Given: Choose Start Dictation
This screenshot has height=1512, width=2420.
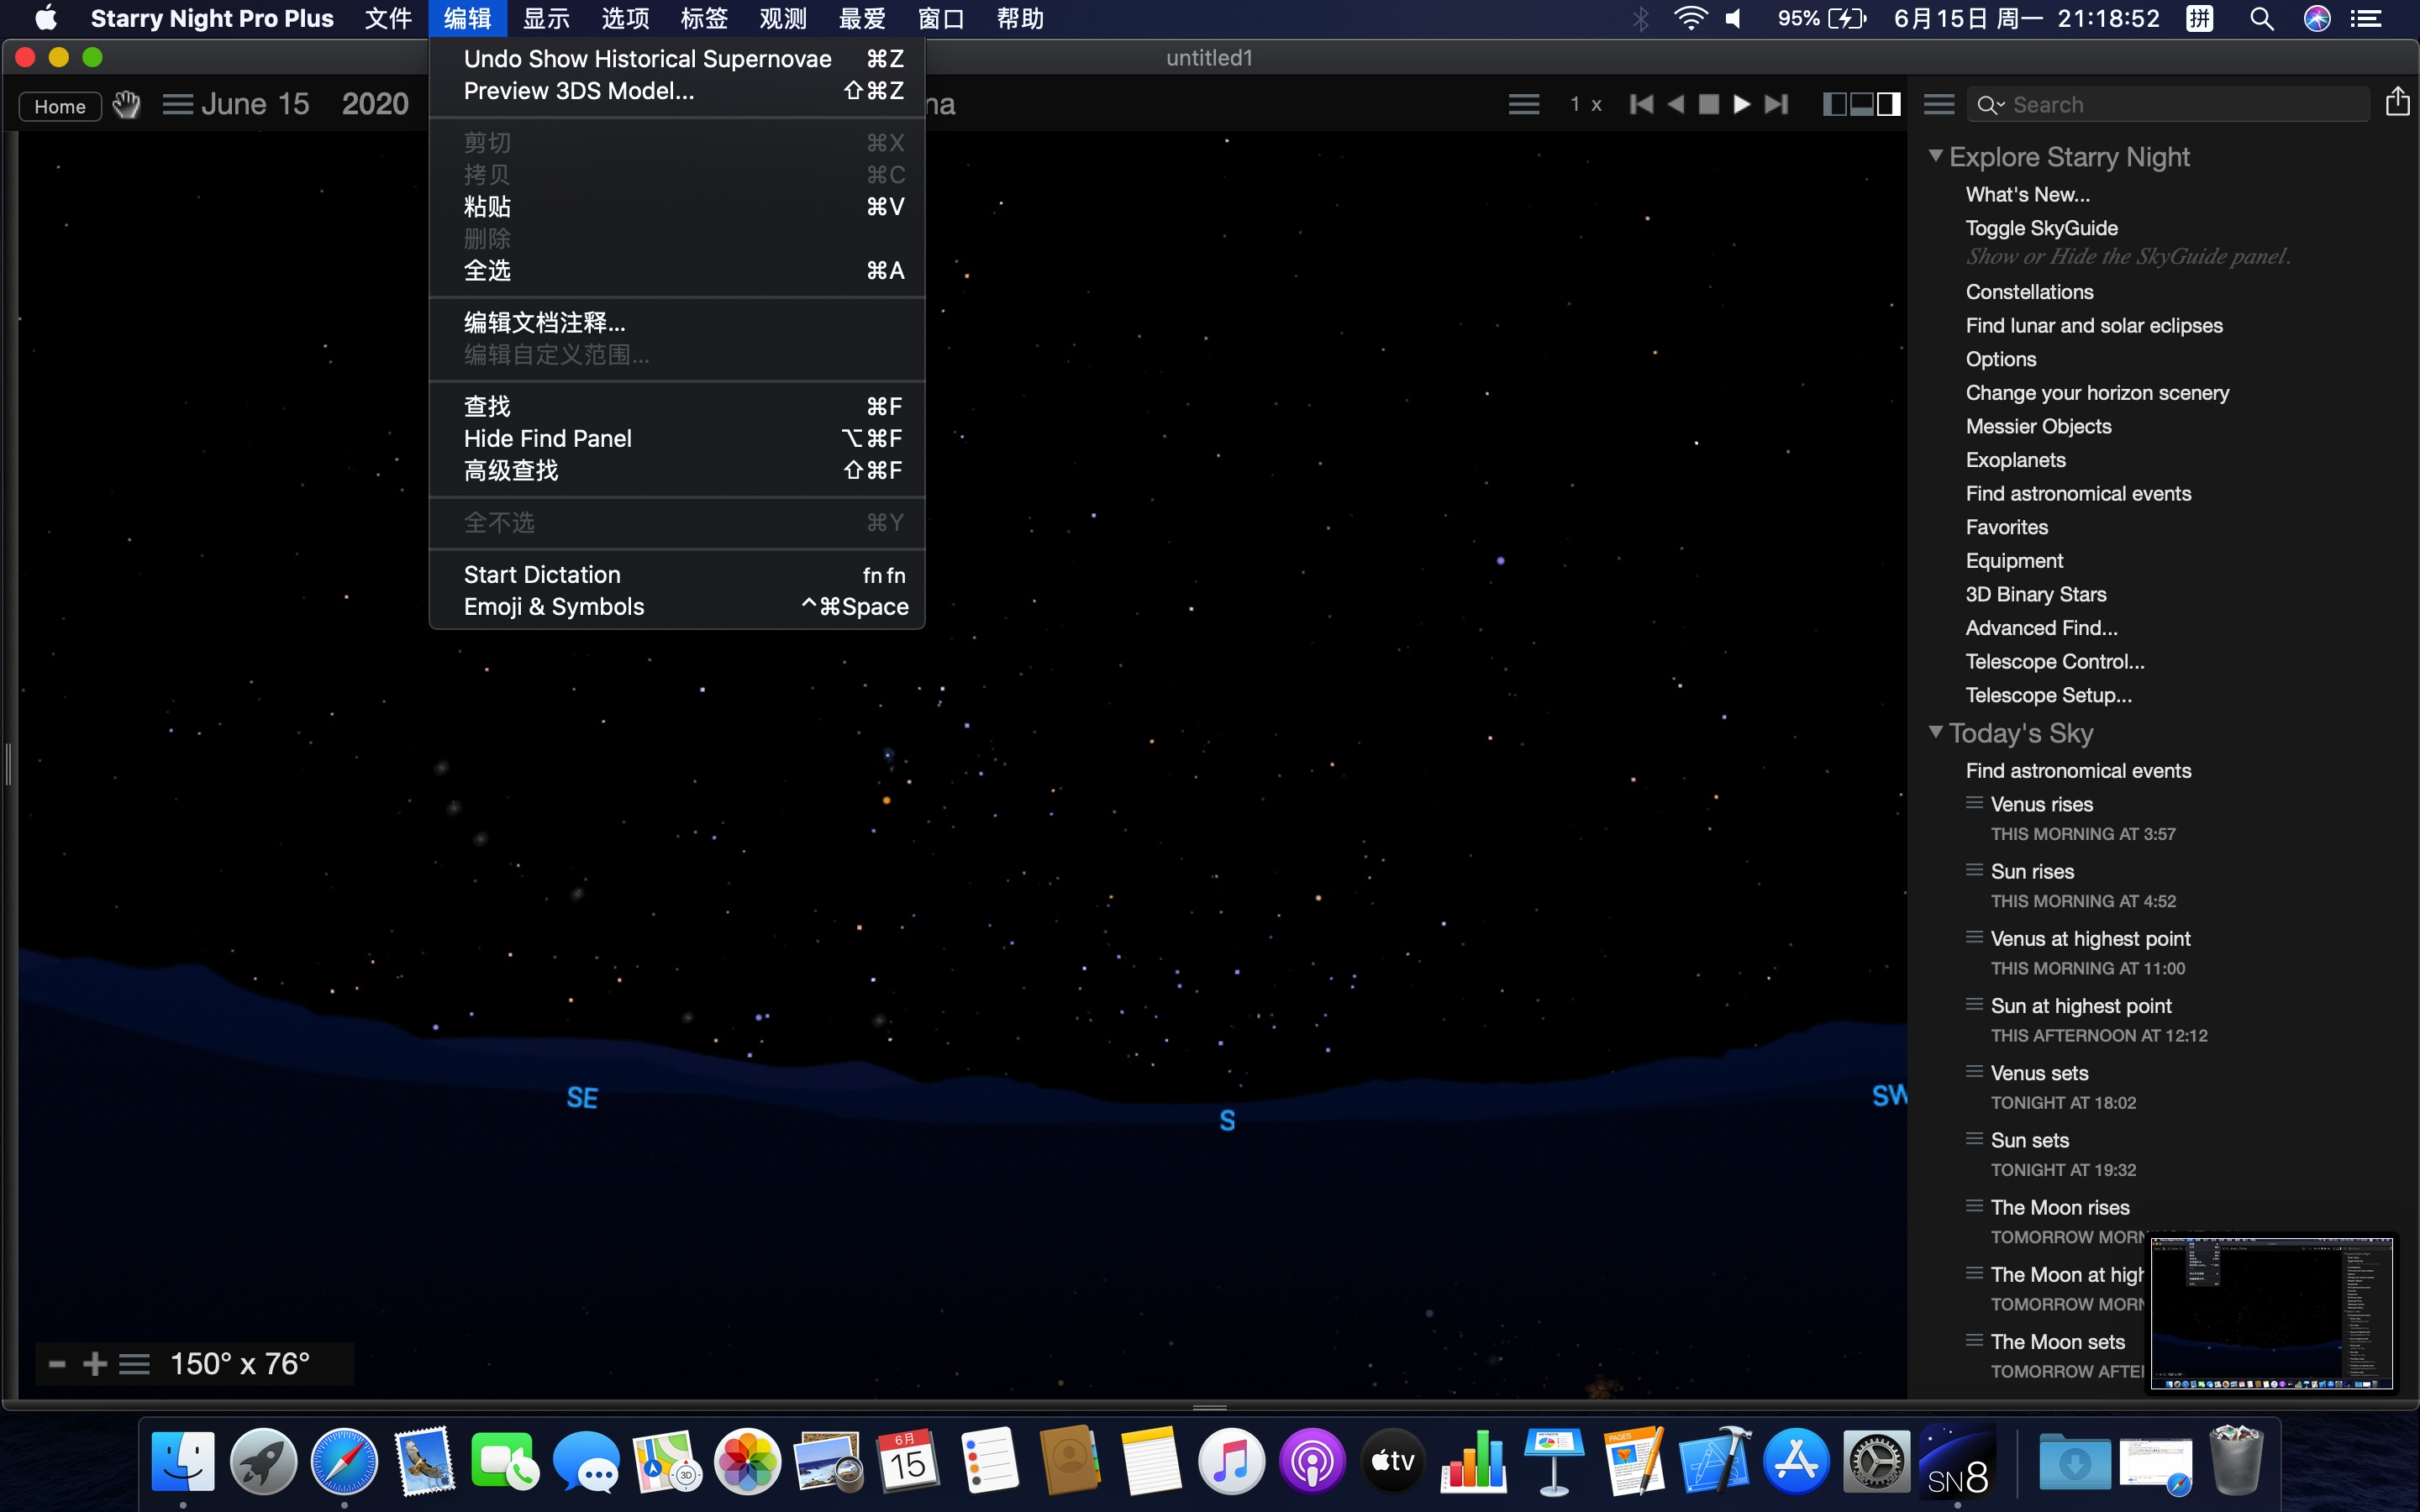Looking at the screenshot, I should pos(677,575).
